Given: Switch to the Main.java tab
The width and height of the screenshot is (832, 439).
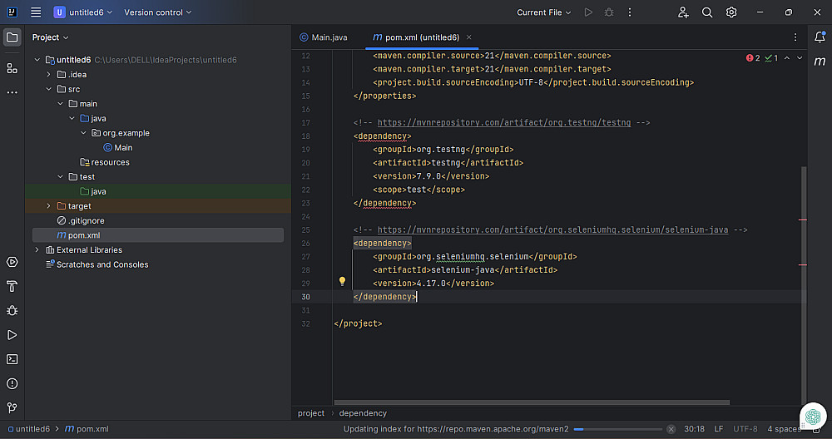Looking at the screenshot, I should coord(323,37).
